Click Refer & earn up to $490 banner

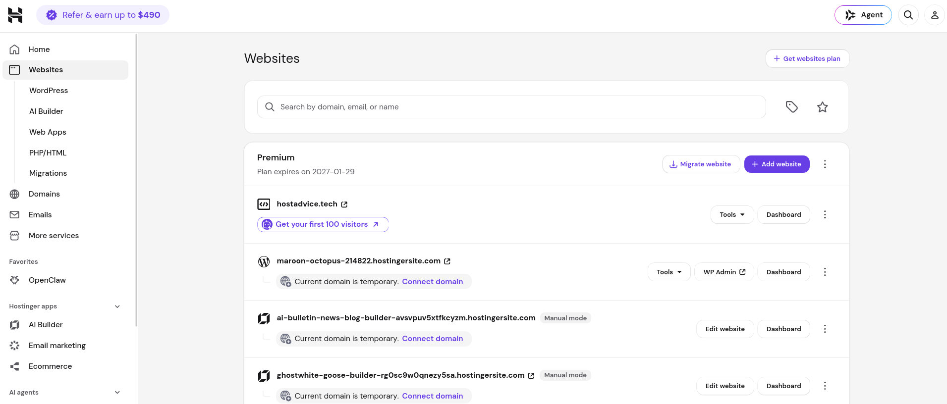[x=103, y=15]
